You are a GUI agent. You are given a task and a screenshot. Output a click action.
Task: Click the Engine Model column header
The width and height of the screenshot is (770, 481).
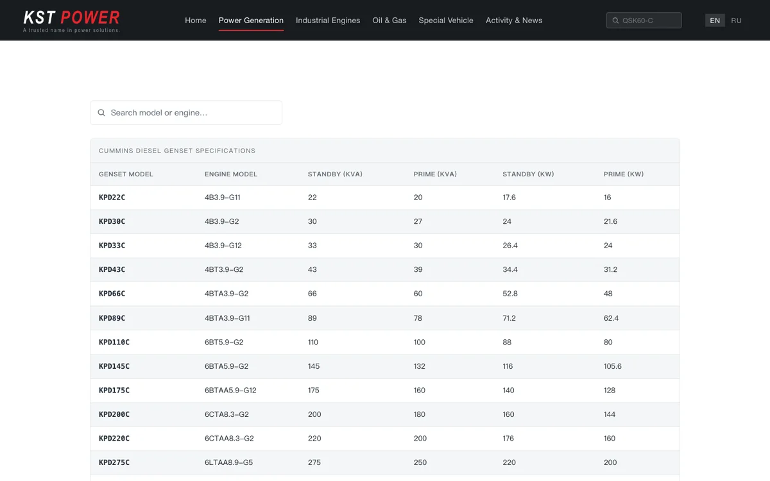231,174
